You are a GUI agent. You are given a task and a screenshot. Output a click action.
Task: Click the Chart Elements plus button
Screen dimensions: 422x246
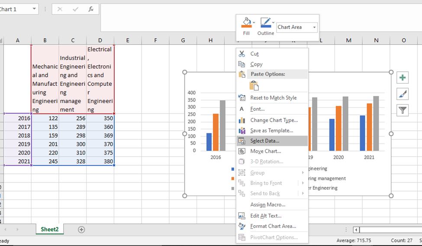403,78
